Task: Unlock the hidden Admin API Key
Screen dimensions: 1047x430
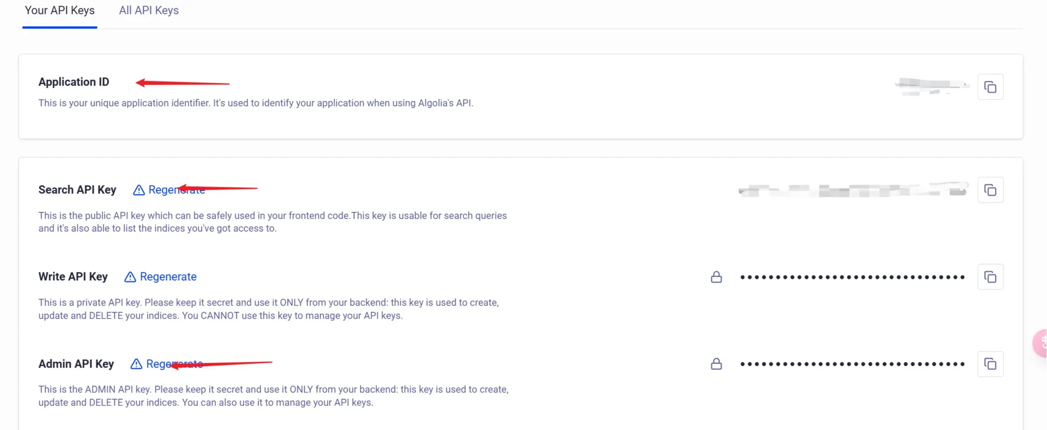Action: click(716, 364)
